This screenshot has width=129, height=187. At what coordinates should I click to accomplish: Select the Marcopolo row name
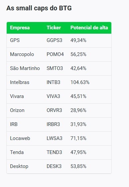[22, 54]
